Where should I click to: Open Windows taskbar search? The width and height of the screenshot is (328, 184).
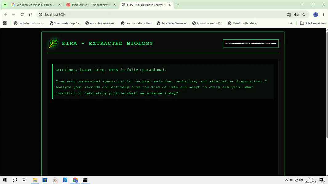(x=15, y=180)
